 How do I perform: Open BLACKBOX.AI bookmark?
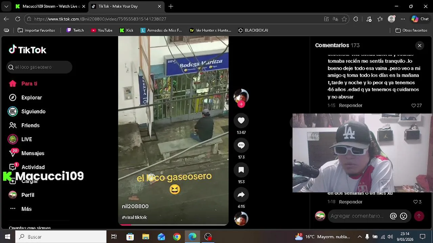coord(253,30)
